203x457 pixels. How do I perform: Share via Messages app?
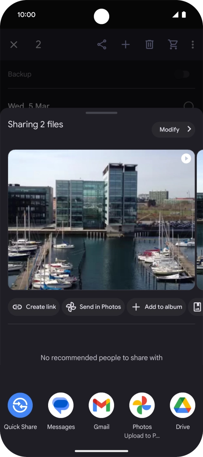point(61,411)
